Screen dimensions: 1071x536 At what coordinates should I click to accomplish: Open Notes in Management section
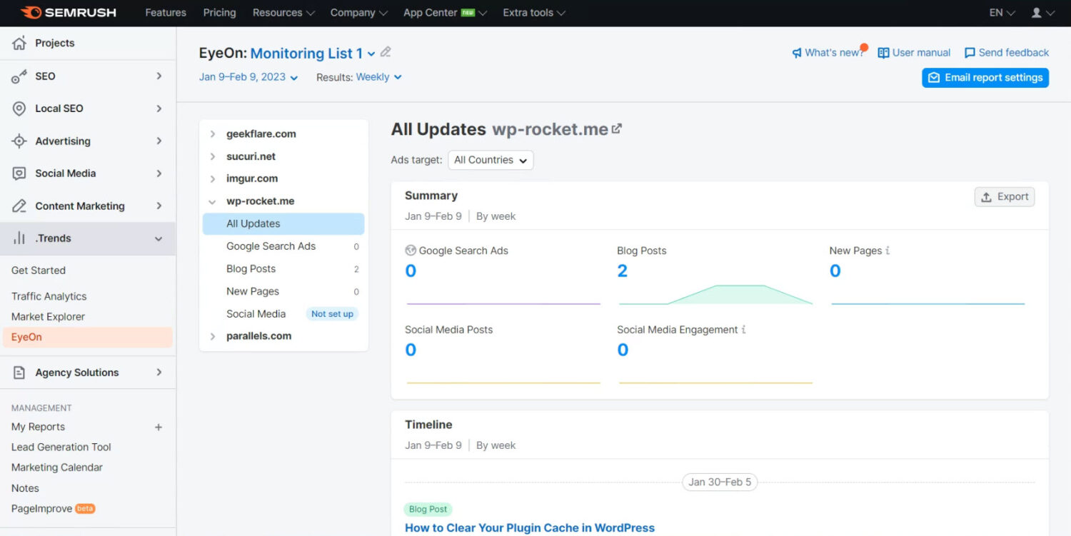pos(25,488)
